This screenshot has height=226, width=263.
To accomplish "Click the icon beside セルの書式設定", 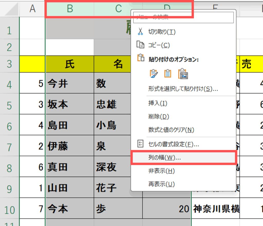I will 140,144.
